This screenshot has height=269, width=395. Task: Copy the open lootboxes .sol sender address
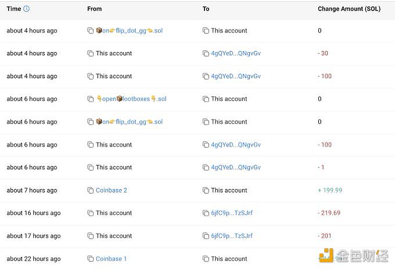click(90, 99)
